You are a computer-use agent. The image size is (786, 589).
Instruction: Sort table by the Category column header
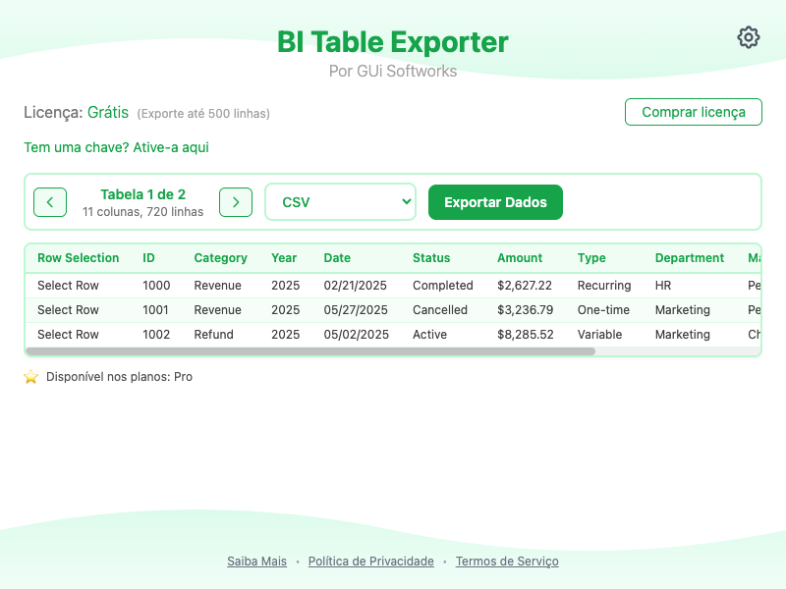(220, 258)
